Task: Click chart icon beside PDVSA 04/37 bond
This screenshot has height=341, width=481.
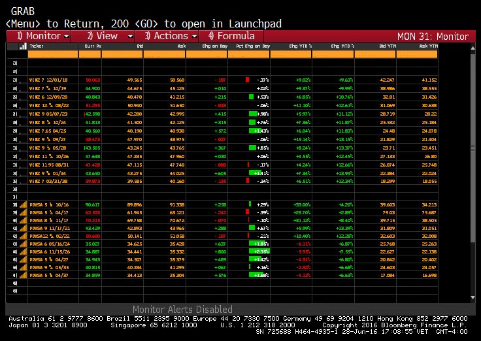Action: pyautogui.click(x=23, y=275)
